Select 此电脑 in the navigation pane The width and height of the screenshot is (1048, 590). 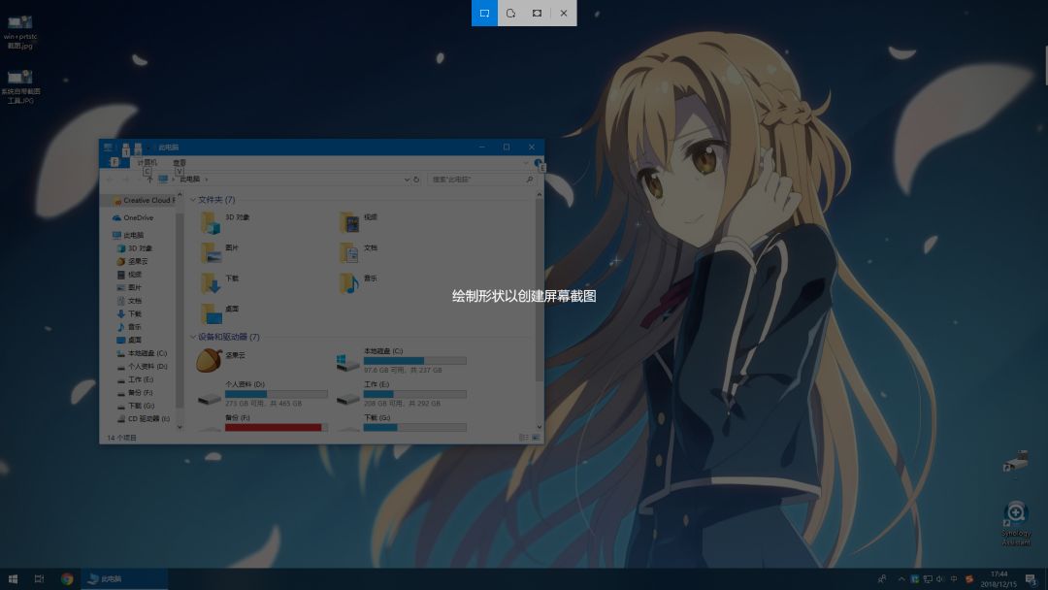[128, 235]
